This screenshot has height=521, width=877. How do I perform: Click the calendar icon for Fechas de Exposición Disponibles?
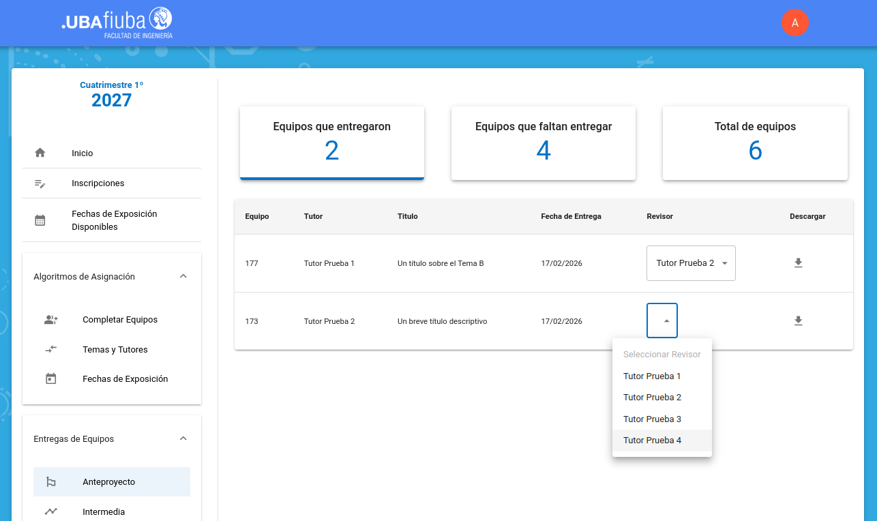point(40,220)
